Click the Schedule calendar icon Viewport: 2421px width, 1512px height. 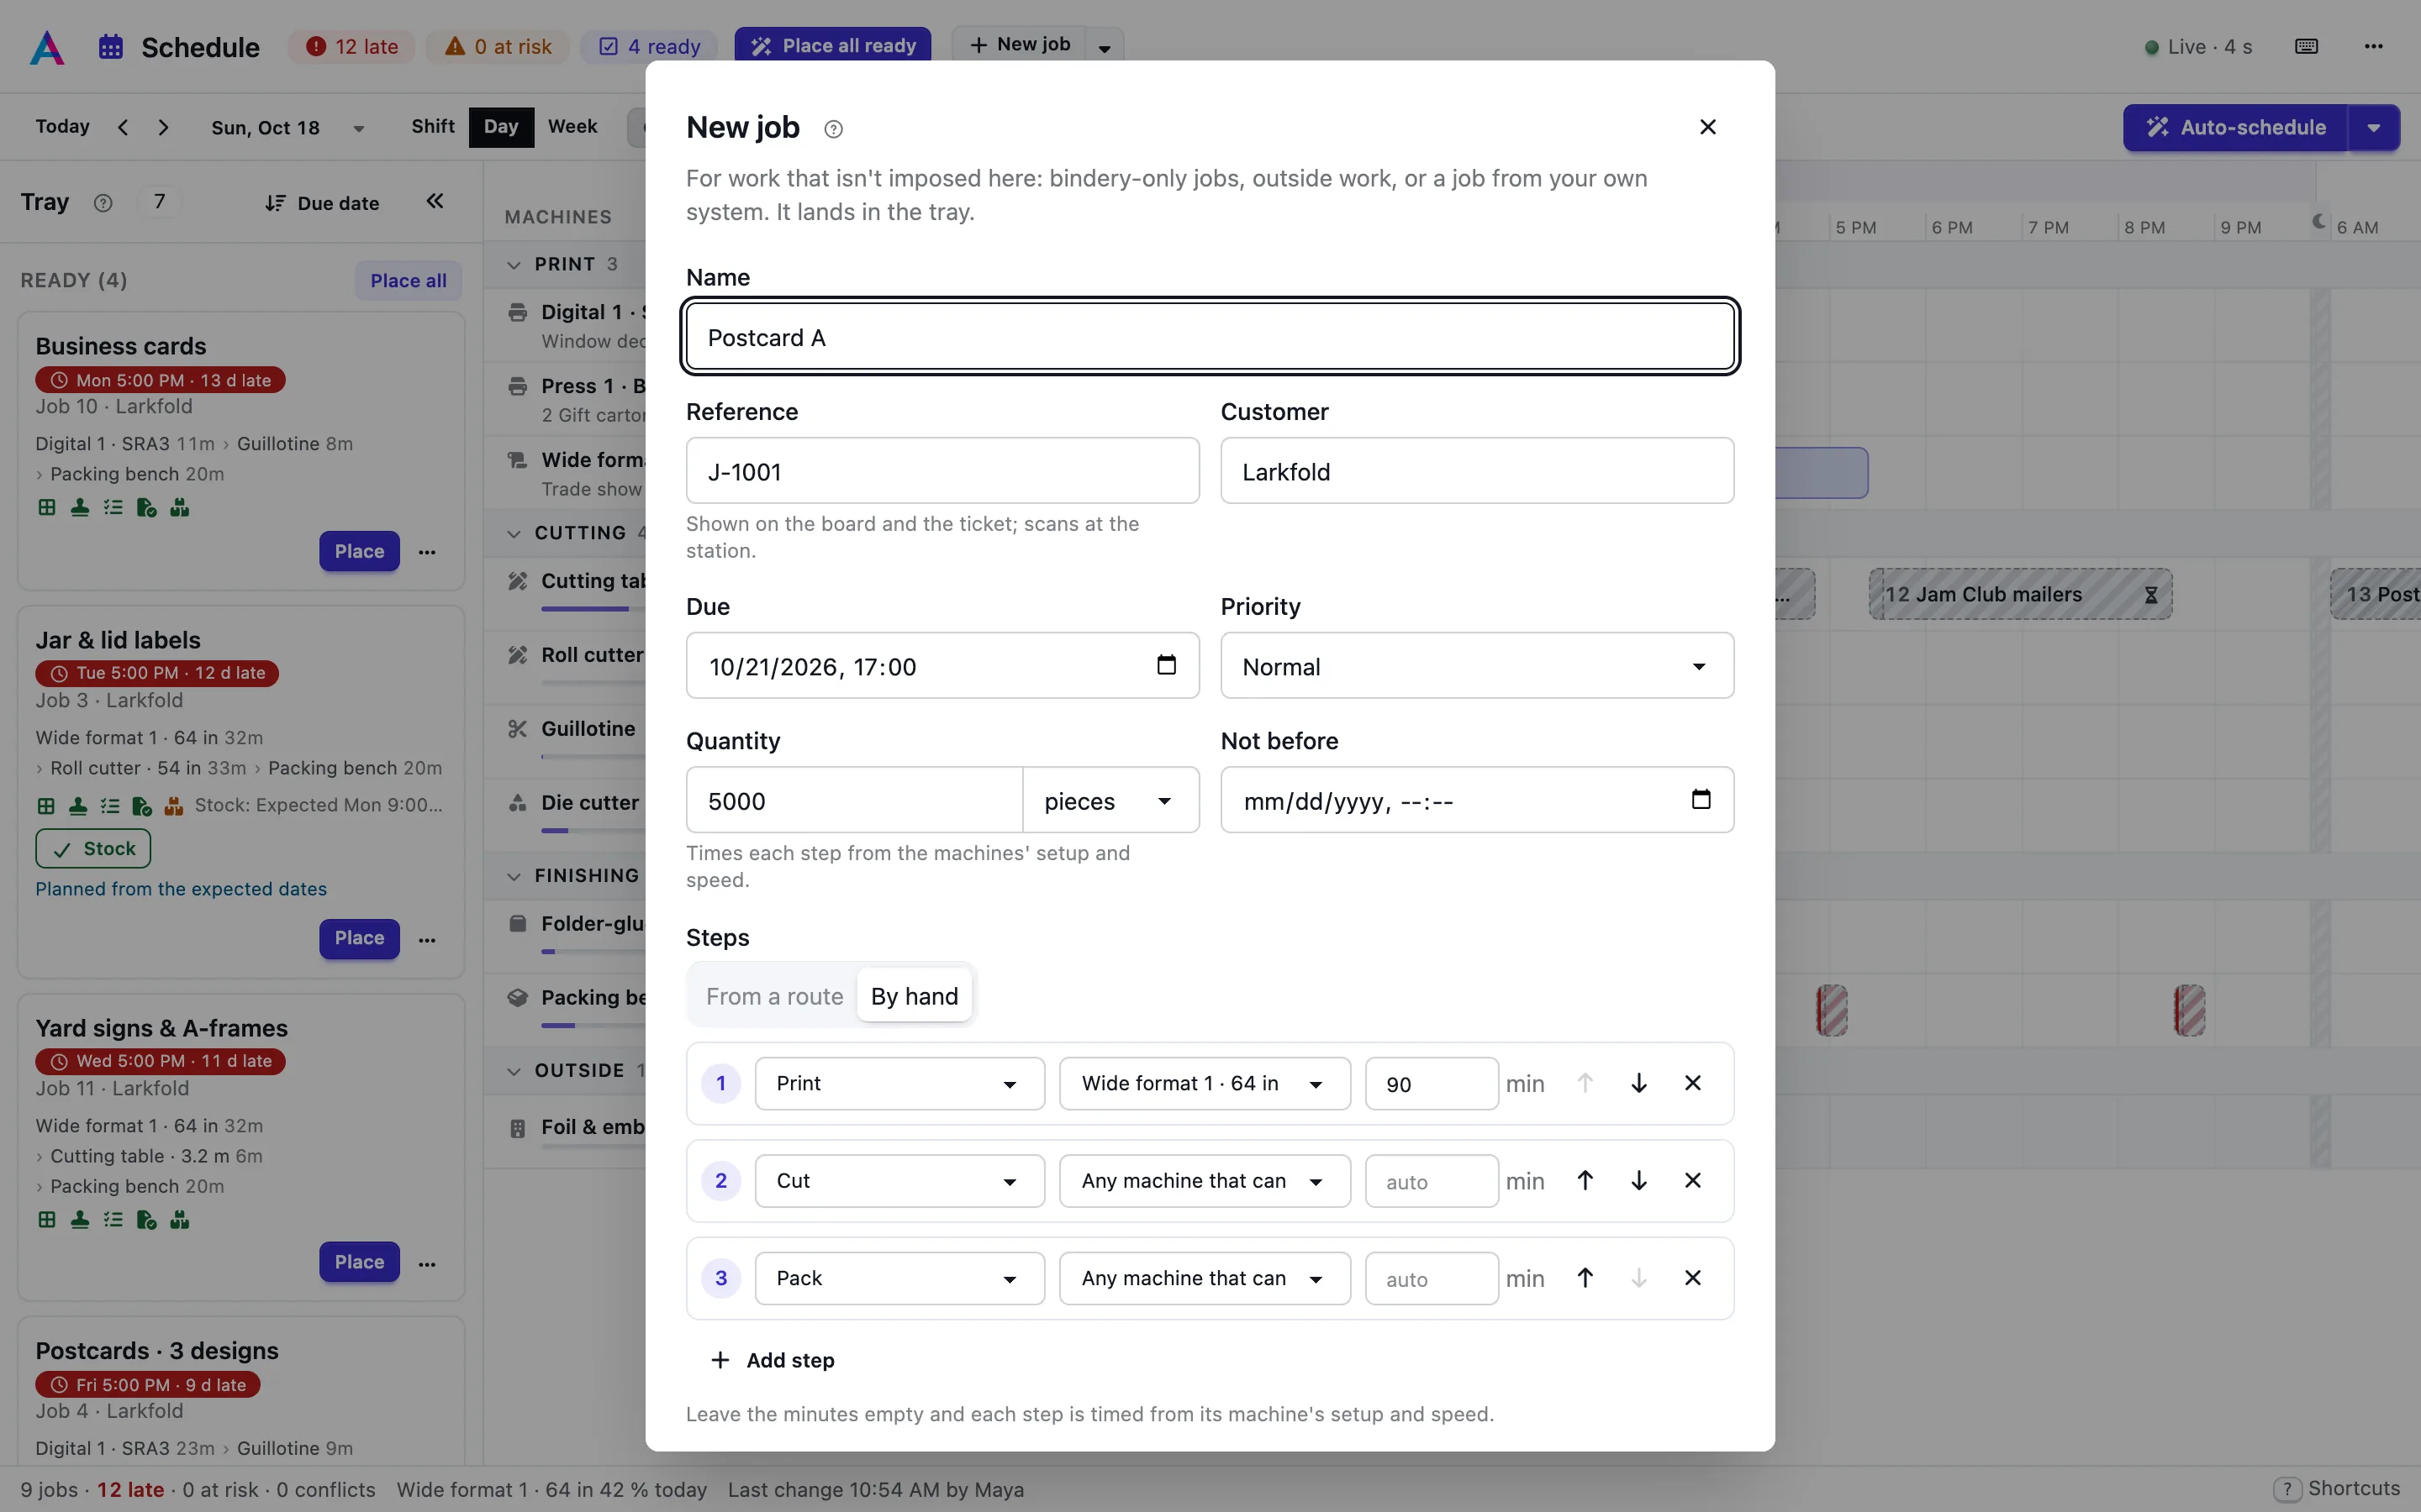[111, 47]
